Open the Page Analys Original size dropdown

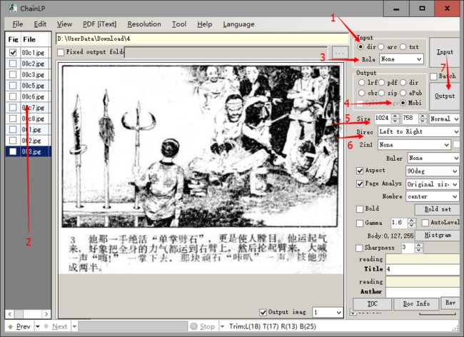433,184
